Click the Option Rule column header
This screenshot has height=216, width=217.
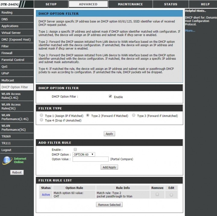coord(74,188)
